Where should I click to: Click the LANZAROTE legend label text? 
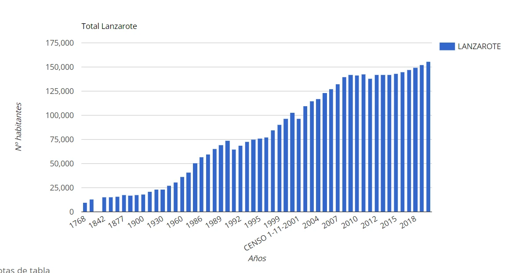click(x=479, y=47)
